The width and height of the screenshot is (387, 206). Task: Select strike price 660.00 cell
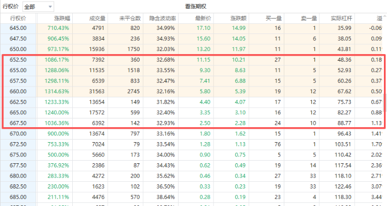tap(18, 92)
